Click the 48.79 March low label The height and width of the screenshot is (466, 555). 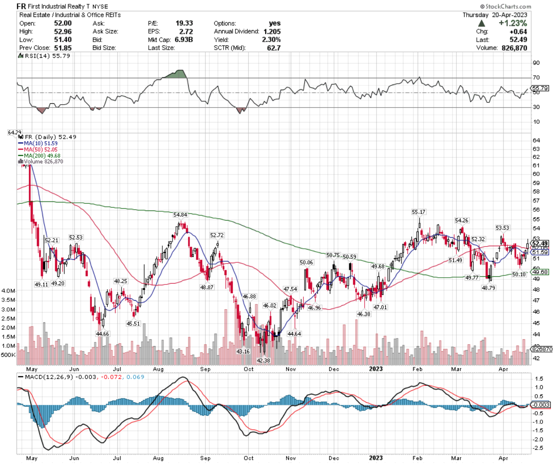488,288
